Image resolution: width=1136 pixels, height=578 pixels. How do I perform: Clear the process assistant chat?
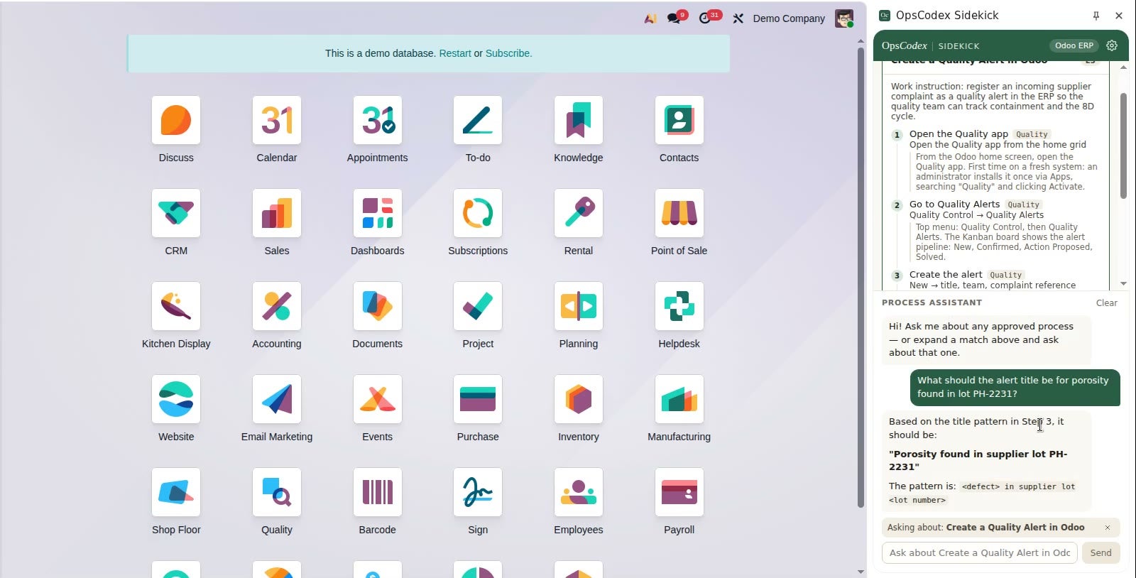pos(1106,302)
